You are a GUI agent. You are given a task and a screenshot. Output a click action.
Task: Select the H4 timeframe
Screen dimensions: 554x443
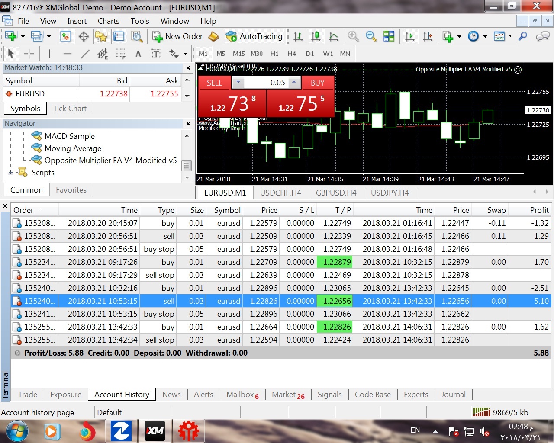292,54
